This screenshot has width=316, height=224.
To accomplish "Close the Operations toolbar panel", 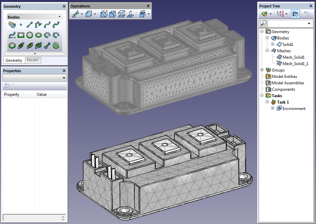I will pos(148,6).
